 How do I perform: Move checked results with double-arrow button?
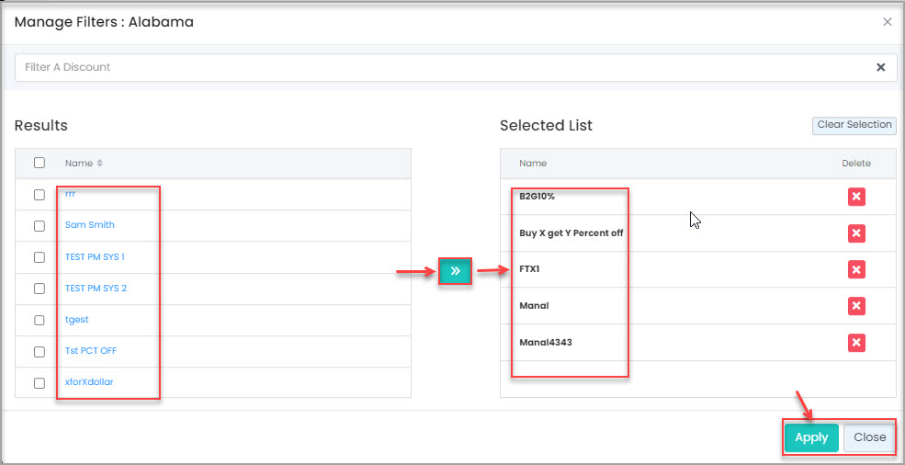[455, 271]
